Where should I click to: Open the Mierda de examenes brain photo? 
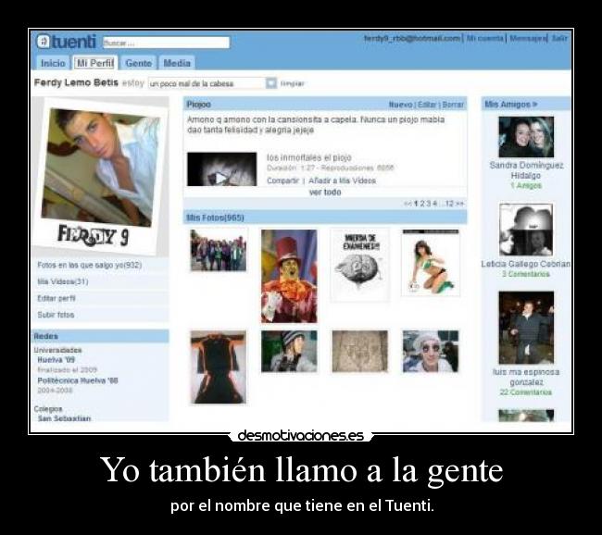(x=359, y=265)
